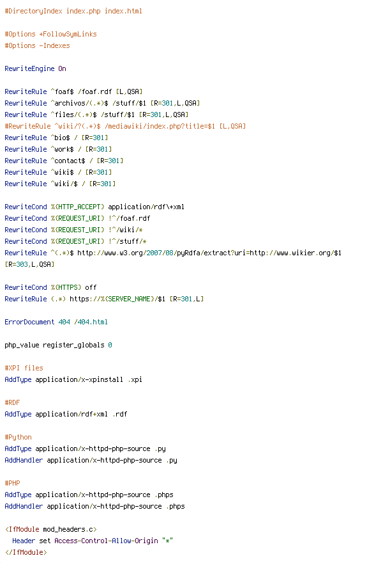Click the files/(.*)$ rewrite rule
The width and height of the screenshot is (383, 563).
pyautogui.click(x=96, y=115)
